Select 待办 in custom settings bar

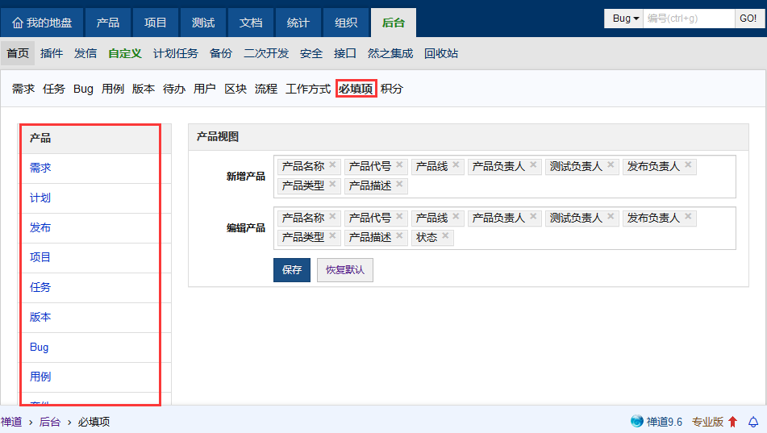(174, 89)
